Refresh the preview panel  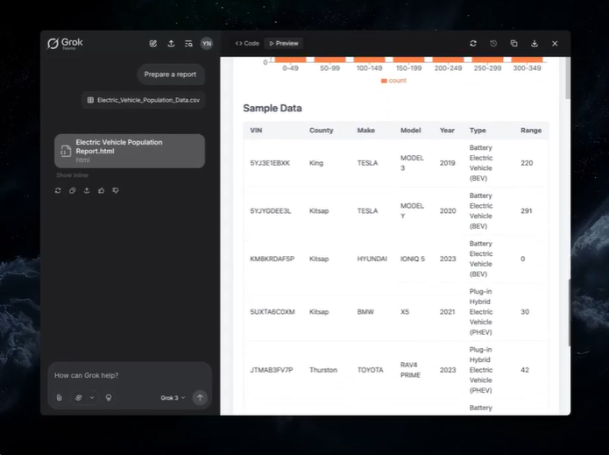(x=473, y=43)
